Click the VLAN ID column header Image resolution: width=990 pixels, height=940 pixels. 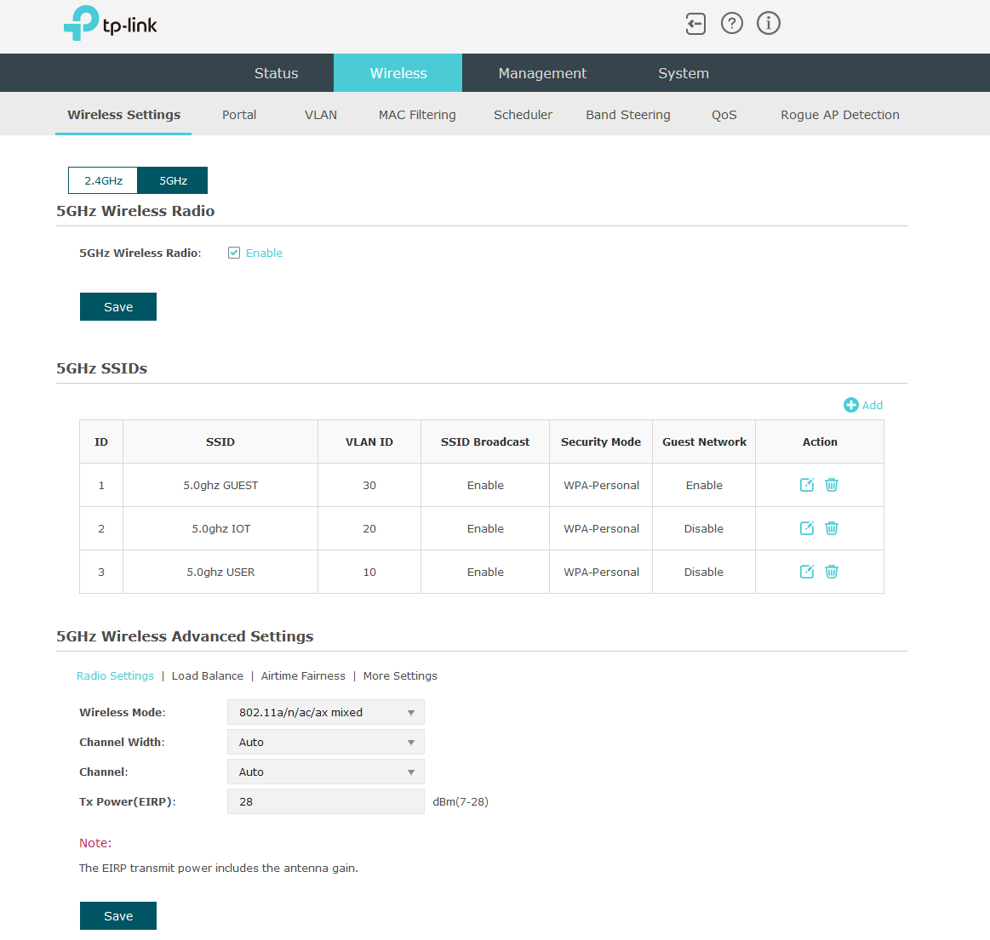point(369,442)
